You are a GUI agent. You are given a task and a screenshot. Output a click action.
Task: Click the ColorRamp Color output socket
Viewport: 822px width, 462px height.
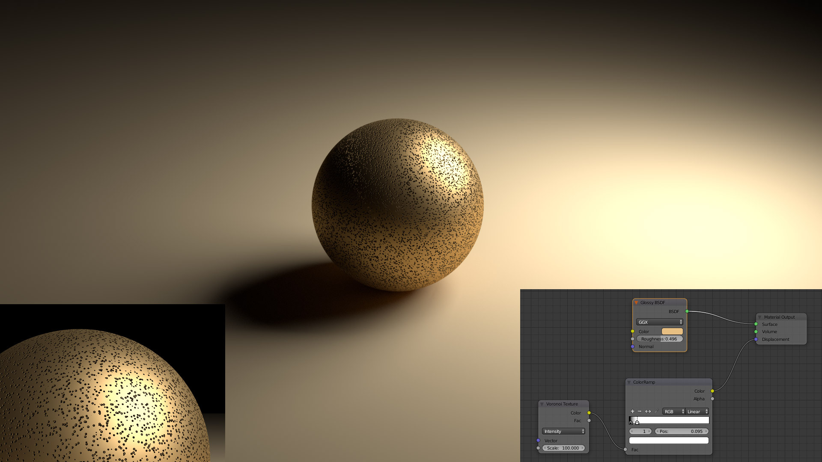pyautogui.click(x=712, y=391)
